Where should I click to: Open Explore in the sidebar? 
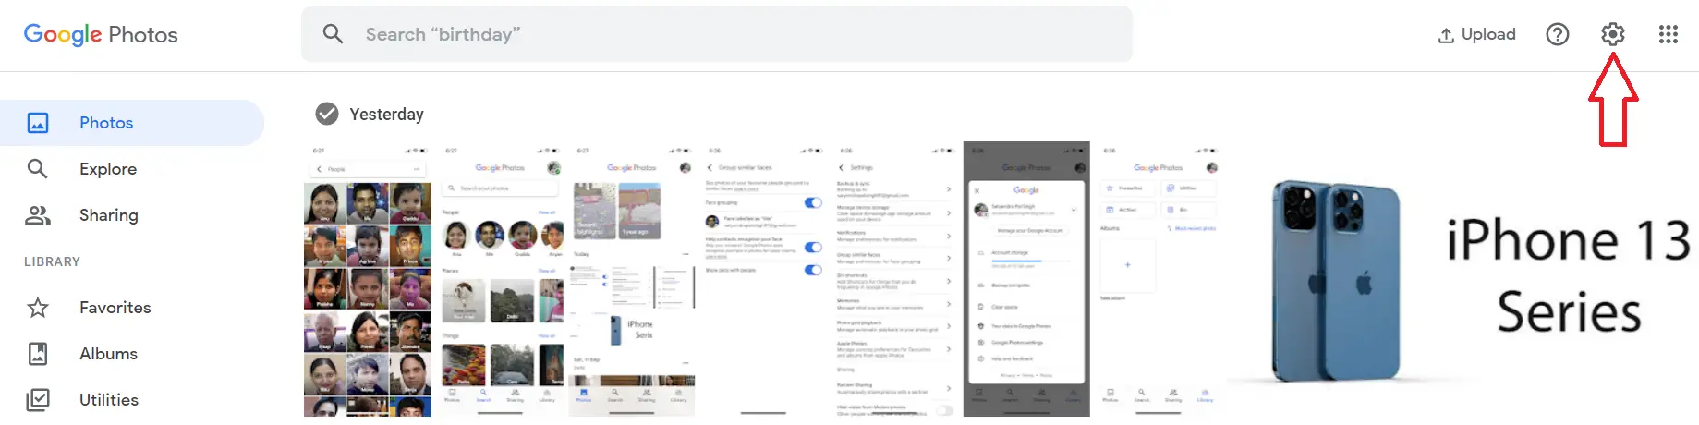[x=132, y=169]
